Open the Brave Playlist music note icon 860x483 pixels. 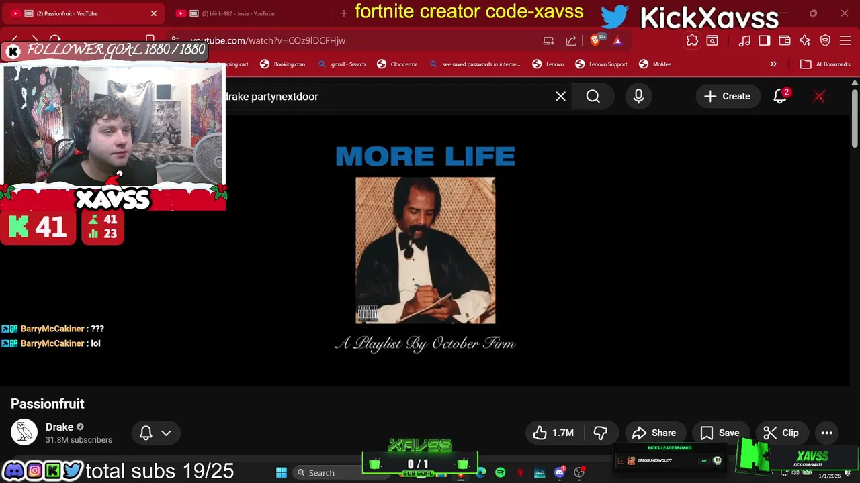tap(744, 40)
